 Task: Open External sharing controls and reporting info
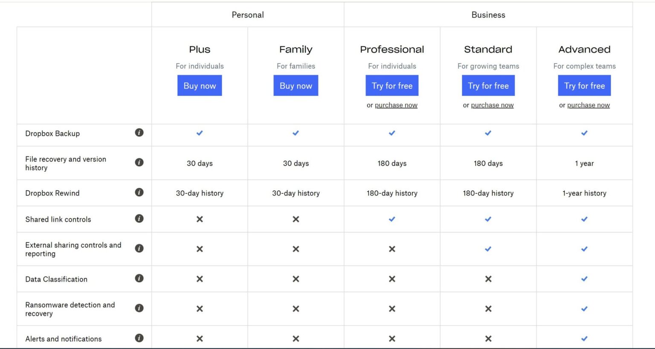(139, 248)
